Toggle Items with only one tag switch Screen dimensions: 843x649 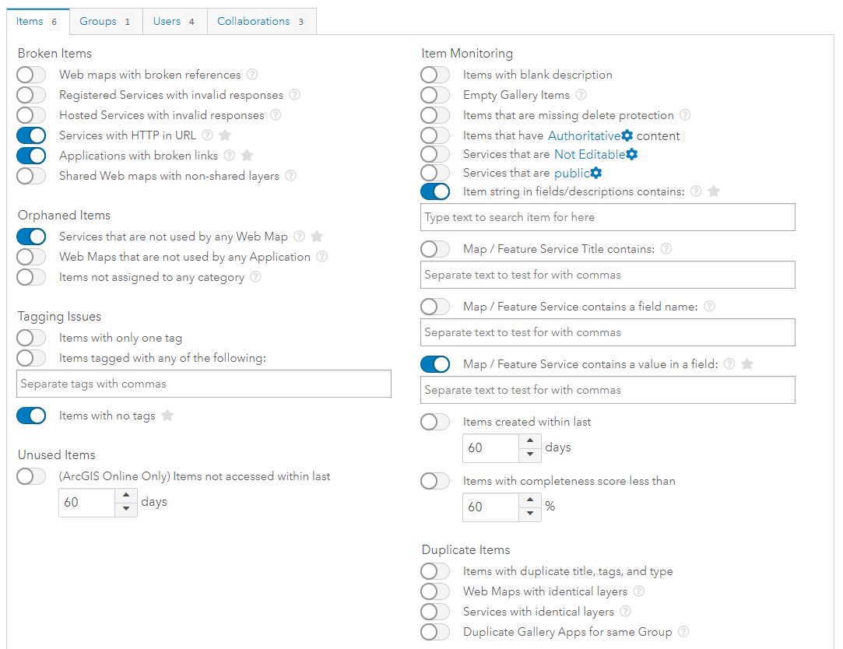tap(31, 338)
